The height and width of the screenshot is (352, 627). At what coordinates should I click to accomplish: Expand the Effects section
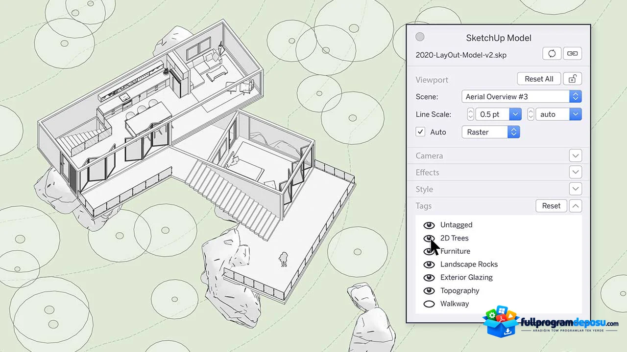(x=576, y=172)
